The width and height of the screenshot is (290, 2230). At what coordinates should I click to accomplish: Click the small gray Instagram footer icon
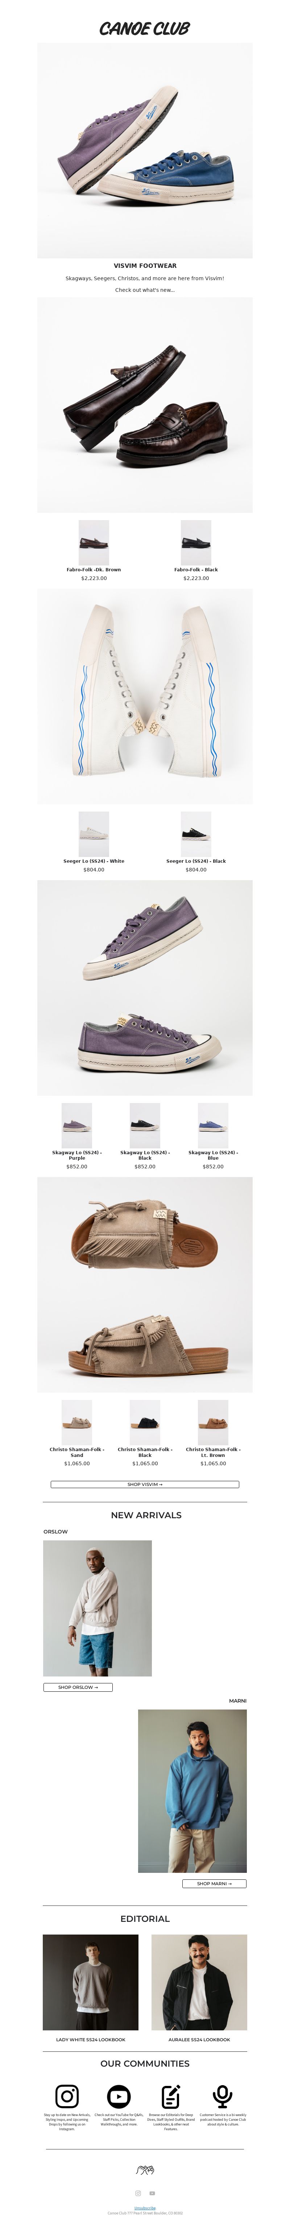[x=138, y=2192]
